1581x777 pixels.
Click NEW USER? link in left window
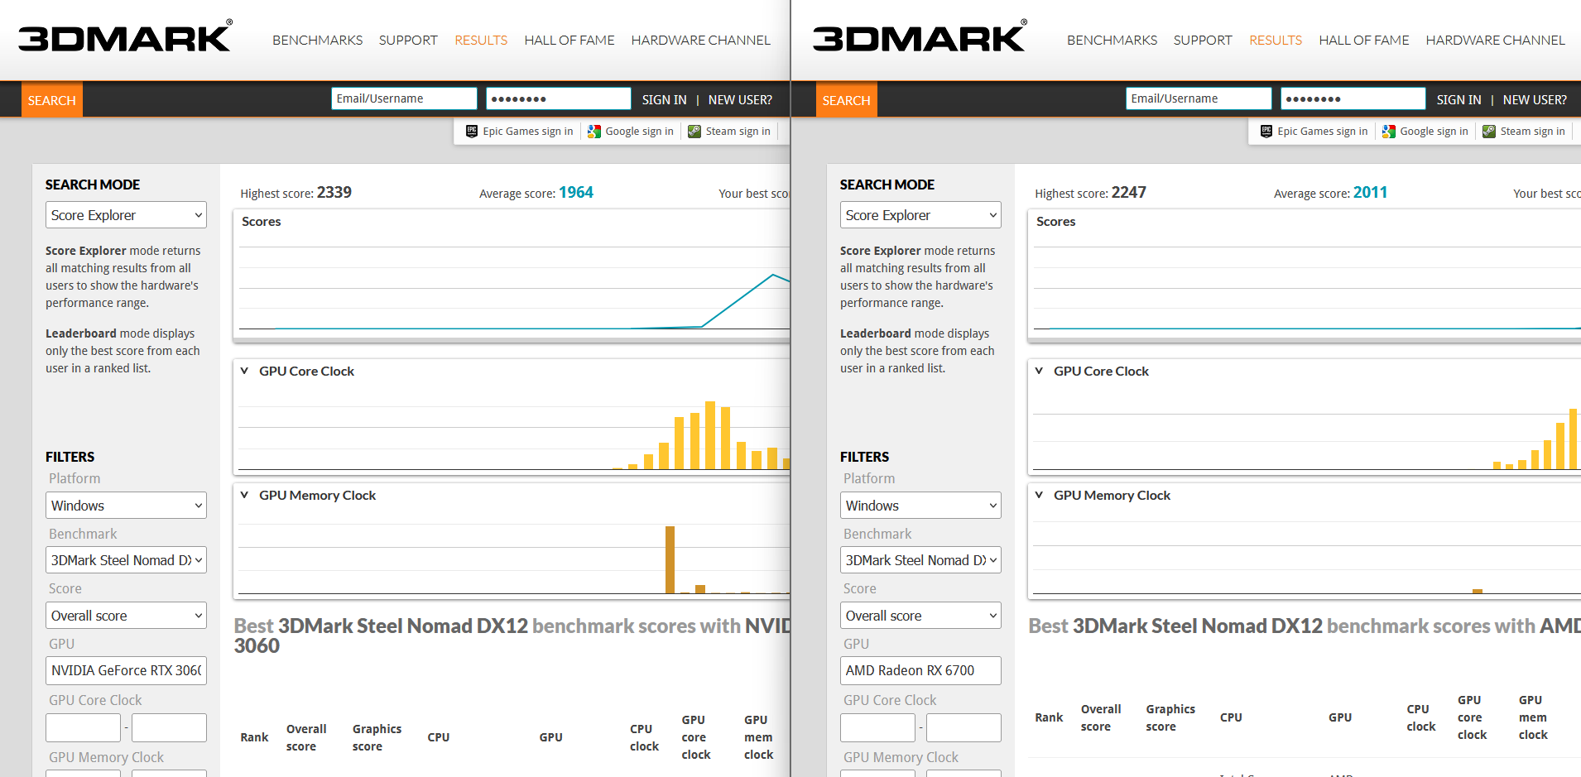click(740, 99)
